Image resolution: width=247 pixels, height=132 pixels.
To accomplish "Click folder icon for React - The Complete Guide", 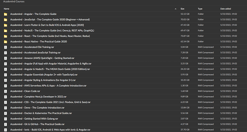I will [x=5, y=36].
